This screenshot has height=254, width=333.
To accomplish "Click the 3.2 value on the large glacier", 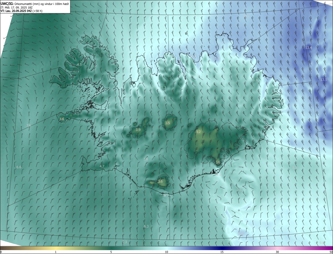I will point(198,132).
